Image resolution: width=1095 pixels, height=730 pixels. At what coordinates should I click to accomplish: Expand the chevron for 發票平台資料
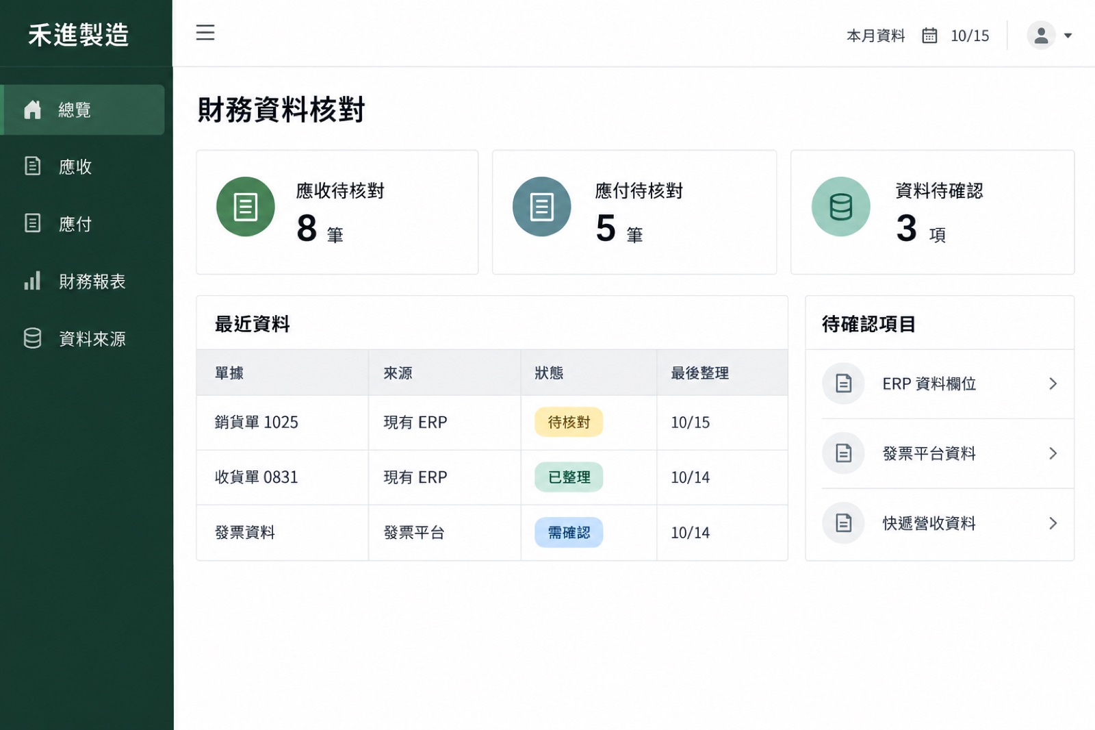[1053, 453]
